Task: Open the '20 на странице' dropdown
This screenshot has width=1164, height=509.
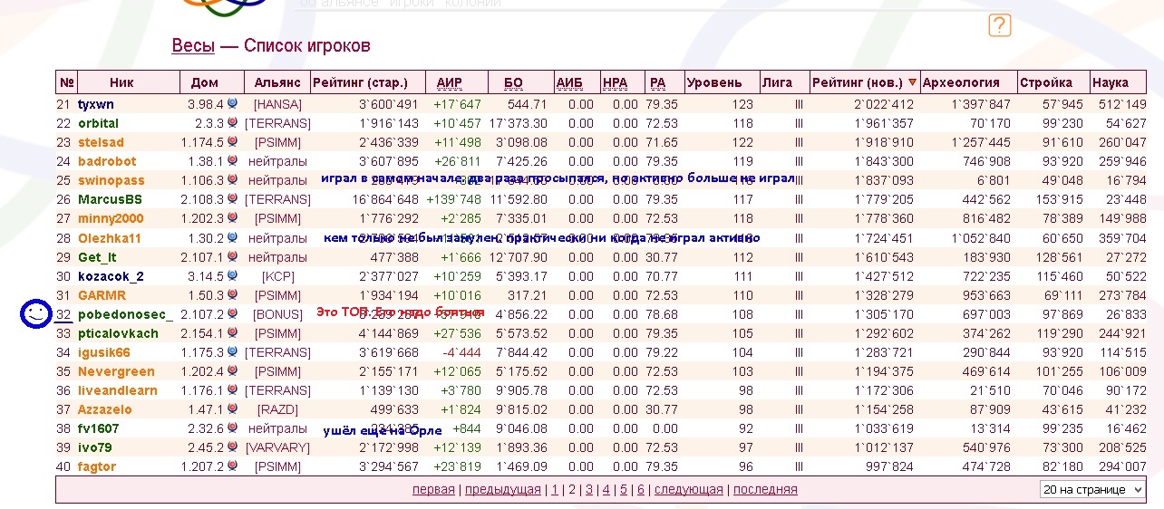Action: tap(1092, 489)
